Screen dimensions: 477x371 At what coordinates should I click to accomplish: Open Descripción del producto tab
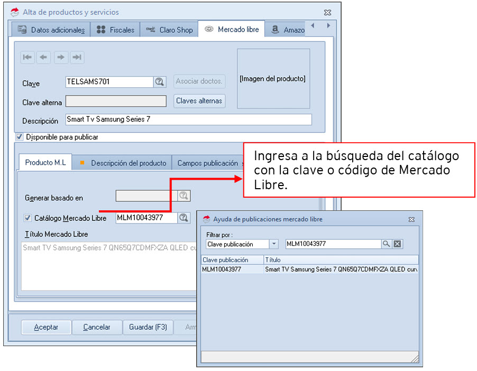[x=123, y=163]
